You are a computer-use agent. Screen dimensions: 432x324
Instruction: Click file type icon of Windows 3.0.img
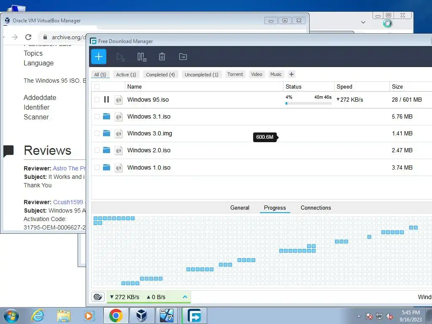[119, 134]
